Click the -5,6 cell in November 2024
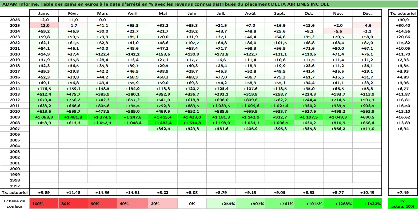Viewport: 419px width, 209px height. pyautogui.click(x=338, y=31)
